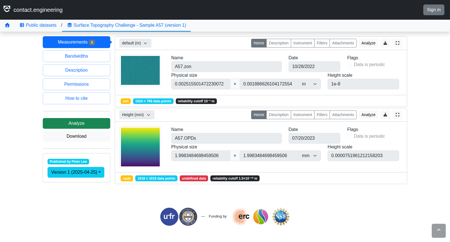Click the 'opdx' format badge
450x242 pixels.
click(x=127, y=178)
